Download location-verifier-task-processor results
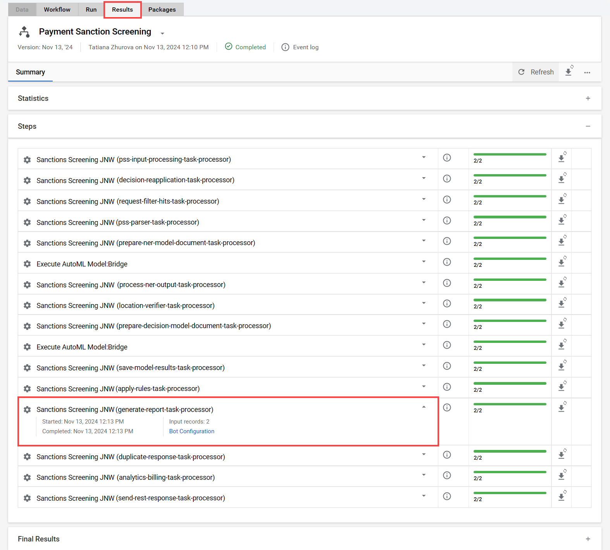Screen dimensions: 610x550 coord(562,303)
